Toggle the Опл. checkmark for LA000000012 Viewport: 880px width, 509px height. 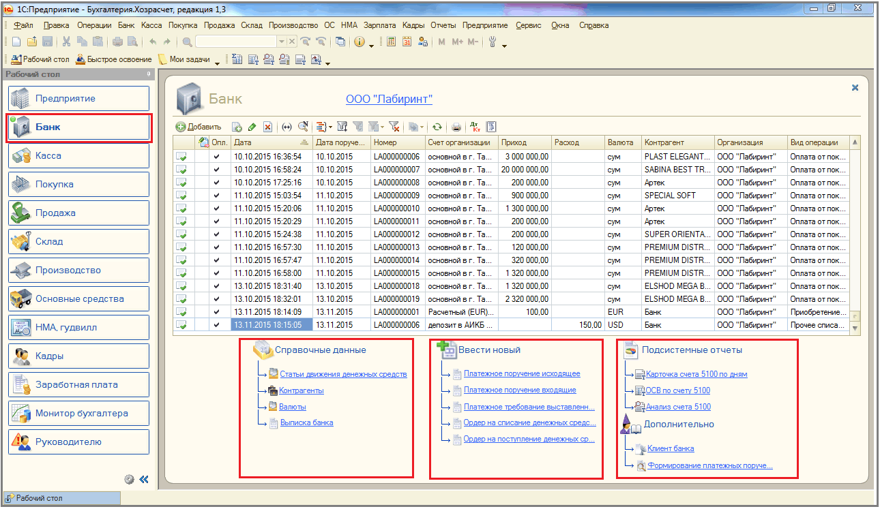pos(218,234)
